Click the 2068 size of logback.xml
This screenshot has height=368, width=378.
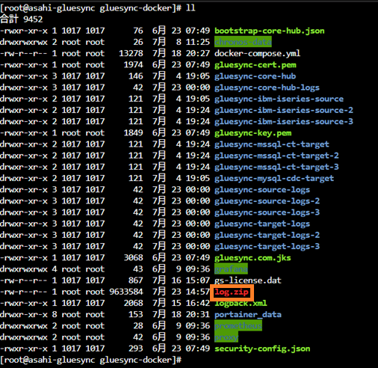click(x=134, y=303)
